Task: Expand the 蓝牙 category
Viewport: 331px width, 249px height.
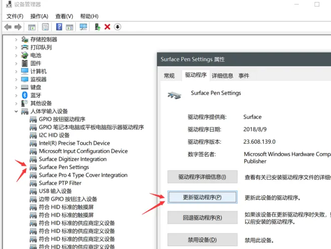Action: [16, 96]
